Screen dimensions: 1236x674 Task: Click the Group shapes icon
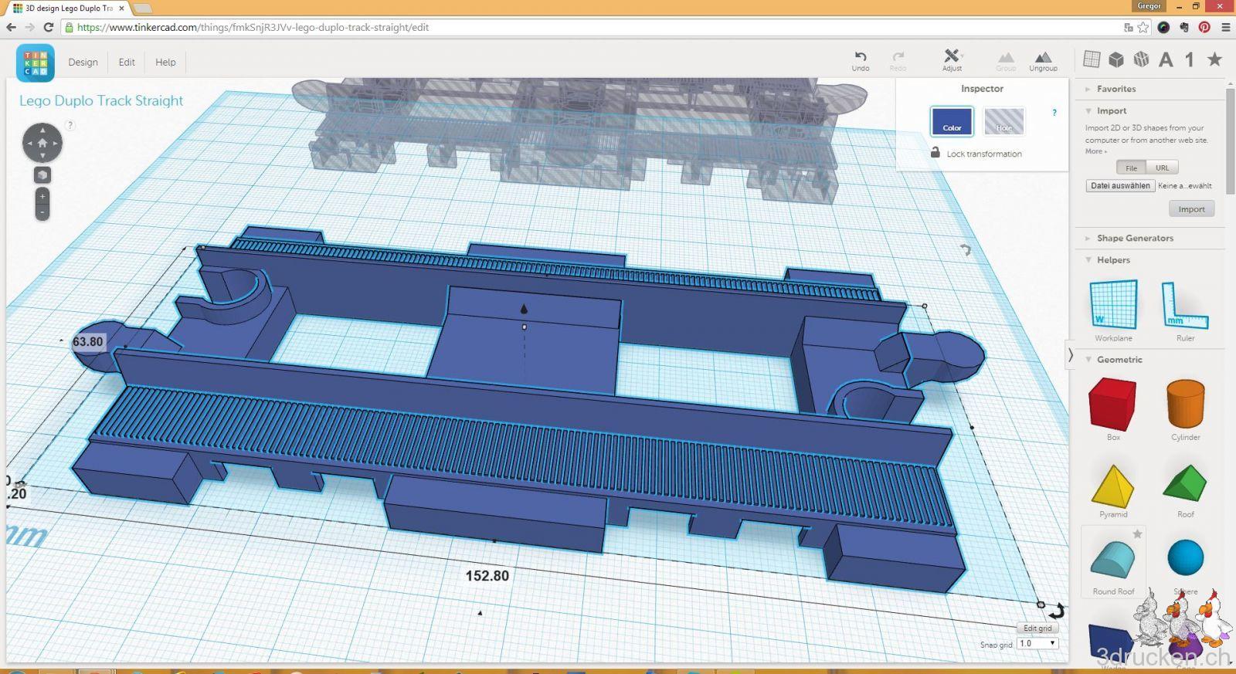[x=1006, y=61]
